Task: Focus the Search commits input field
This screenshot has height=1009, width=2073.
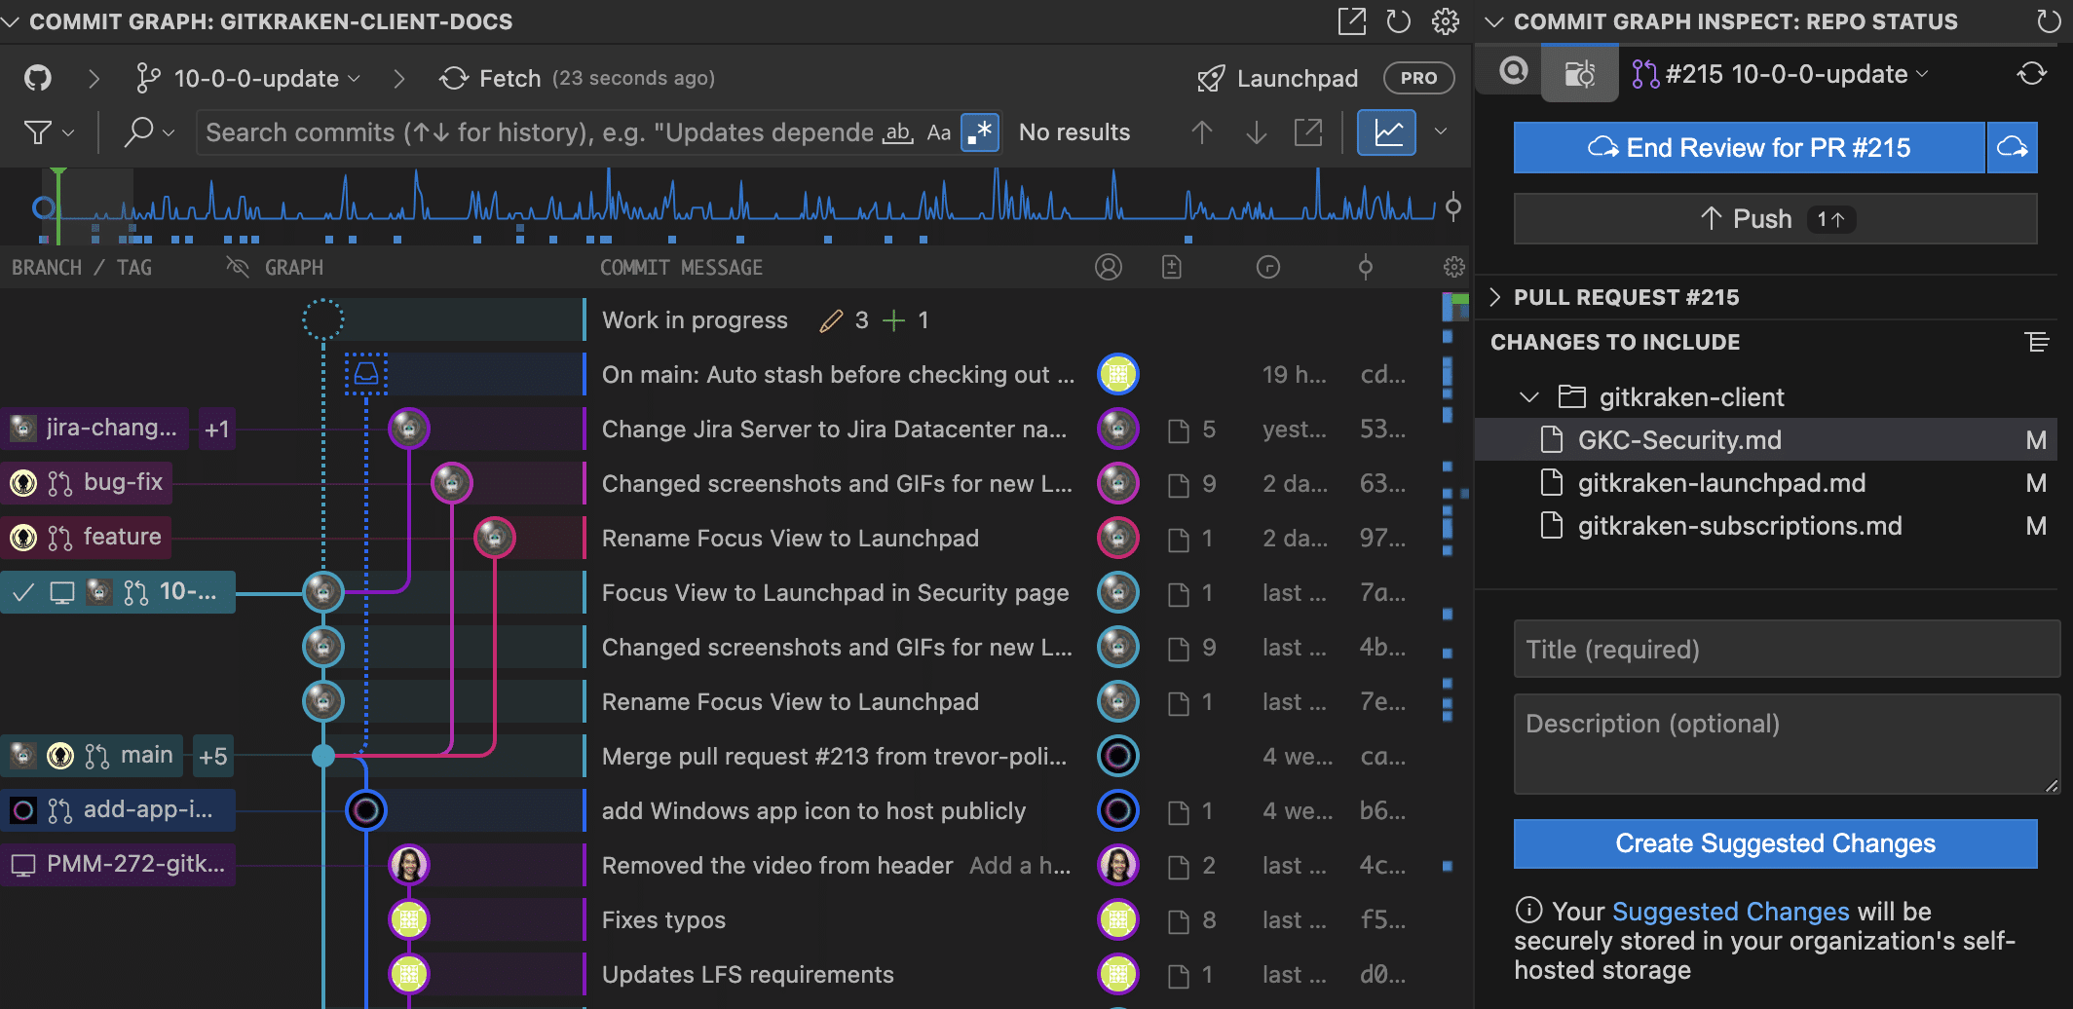Action: click(541, 132)
